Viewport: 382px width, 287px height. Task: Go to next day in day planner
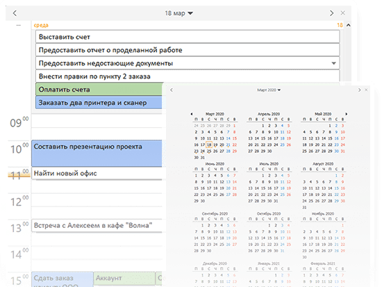(331, 13)
